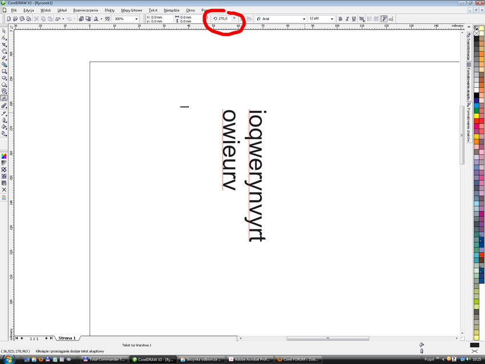Select the Ellipse tool
Viewport: 485px width, 364px height.
coord(4,78)
